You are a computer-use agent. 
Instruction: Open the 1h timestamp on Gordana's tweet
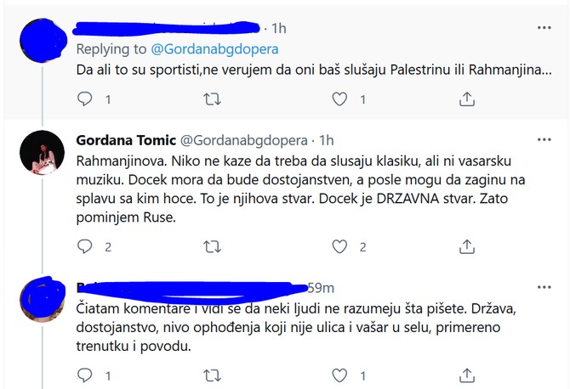click(326, 140)
